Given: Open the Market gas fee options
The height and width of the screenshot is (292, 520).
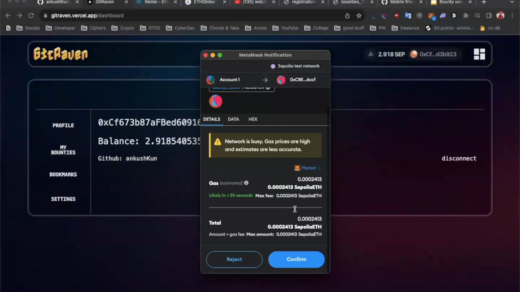Looking at the screenshot, I should (311, 168).
